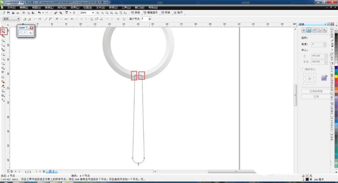Select the top-left anchor checkbox
Image resolution: width=338 pixels, height=183 pixels.
[x=305, y=75]
